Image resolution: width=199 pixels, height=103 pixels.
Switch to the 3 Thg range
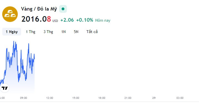tap(48, 32)
